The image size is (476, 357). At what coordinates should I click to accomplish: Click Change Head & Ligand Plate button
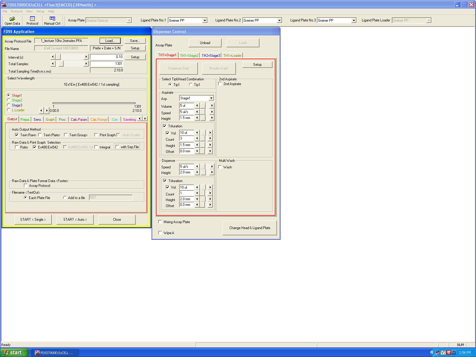(250, 228)
